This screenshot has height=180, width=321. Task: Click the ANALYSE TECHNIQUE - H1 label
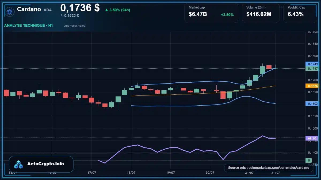pyautogui.click(x=29, y=25)
